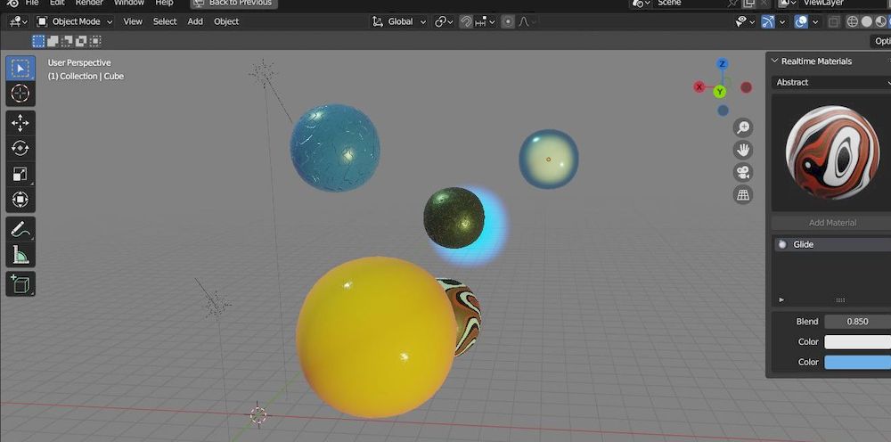This screenshot has width=891, height=442.
Task: Click the Back to Previous button
Action: coord(235,4)
